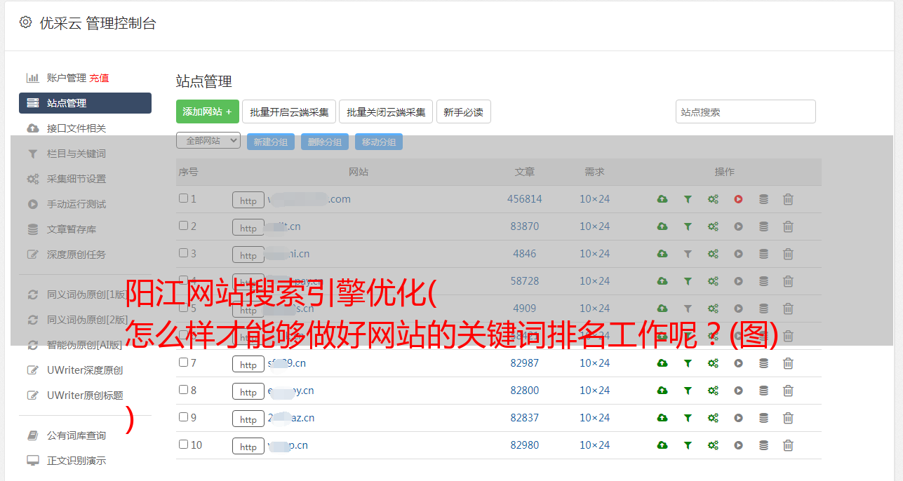The width and height of the screenshot is (903, 481).
Task: Click the 移动分组 button
Action: pyautogui.click(x=379, y=142)
